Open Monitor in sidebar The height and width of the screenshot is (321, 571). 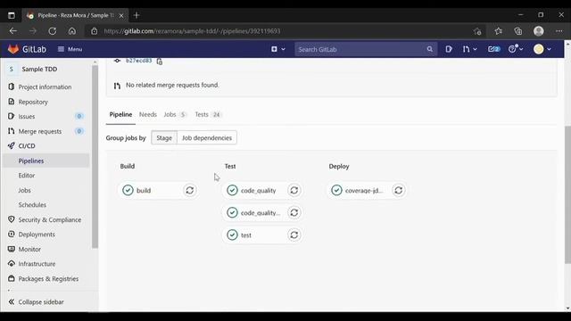29,250
